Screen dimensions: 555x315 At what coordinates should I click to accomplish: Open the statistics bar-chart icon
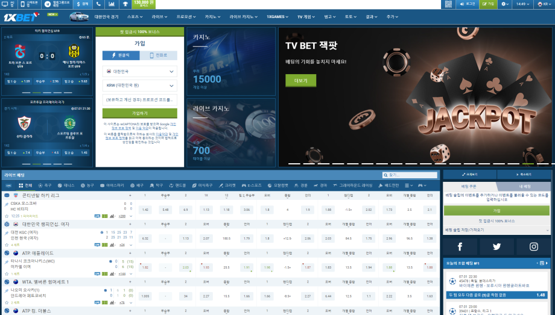(x=112, y=4)
